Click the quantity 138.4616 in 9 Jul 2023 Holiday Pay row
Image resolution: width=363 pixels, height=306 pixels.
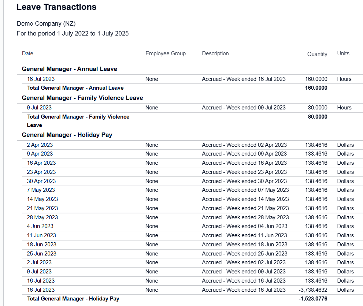[316, 272]
